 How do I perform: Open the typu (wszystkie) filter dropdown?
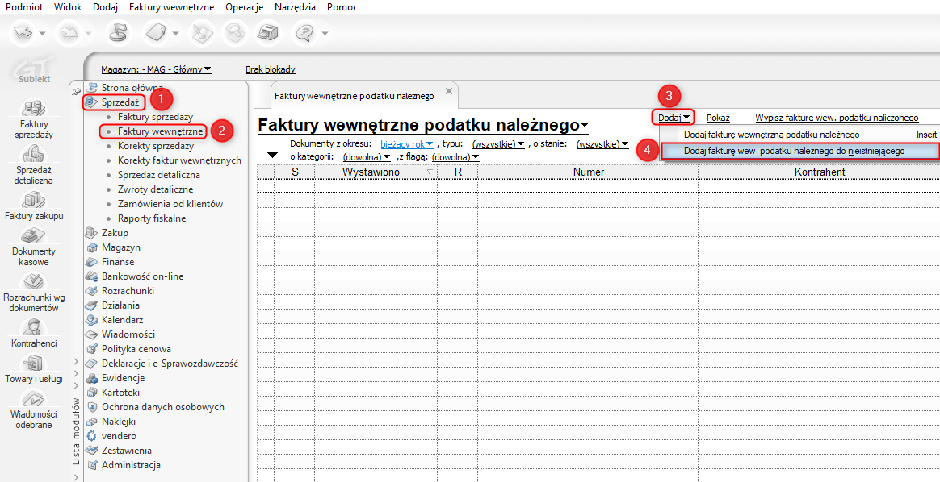click(498, 144)
